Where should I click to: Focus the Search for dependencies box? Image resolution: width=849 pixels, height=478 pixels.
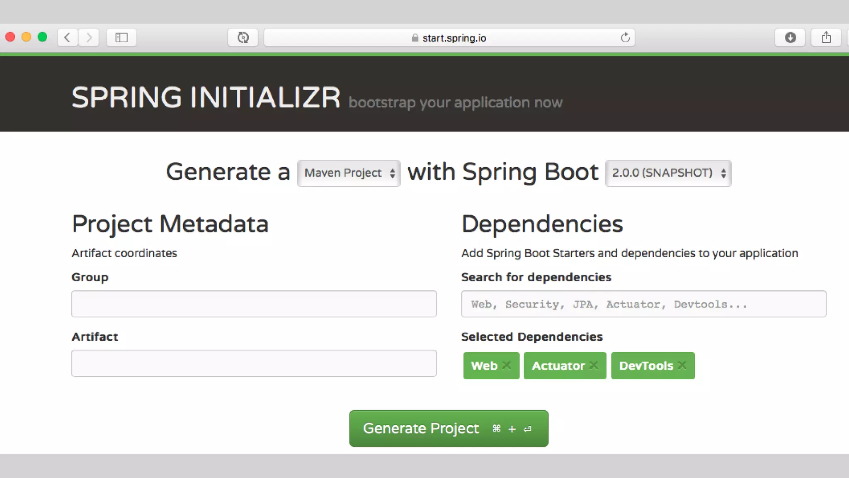pyautogui.click(x=643, y=304)
